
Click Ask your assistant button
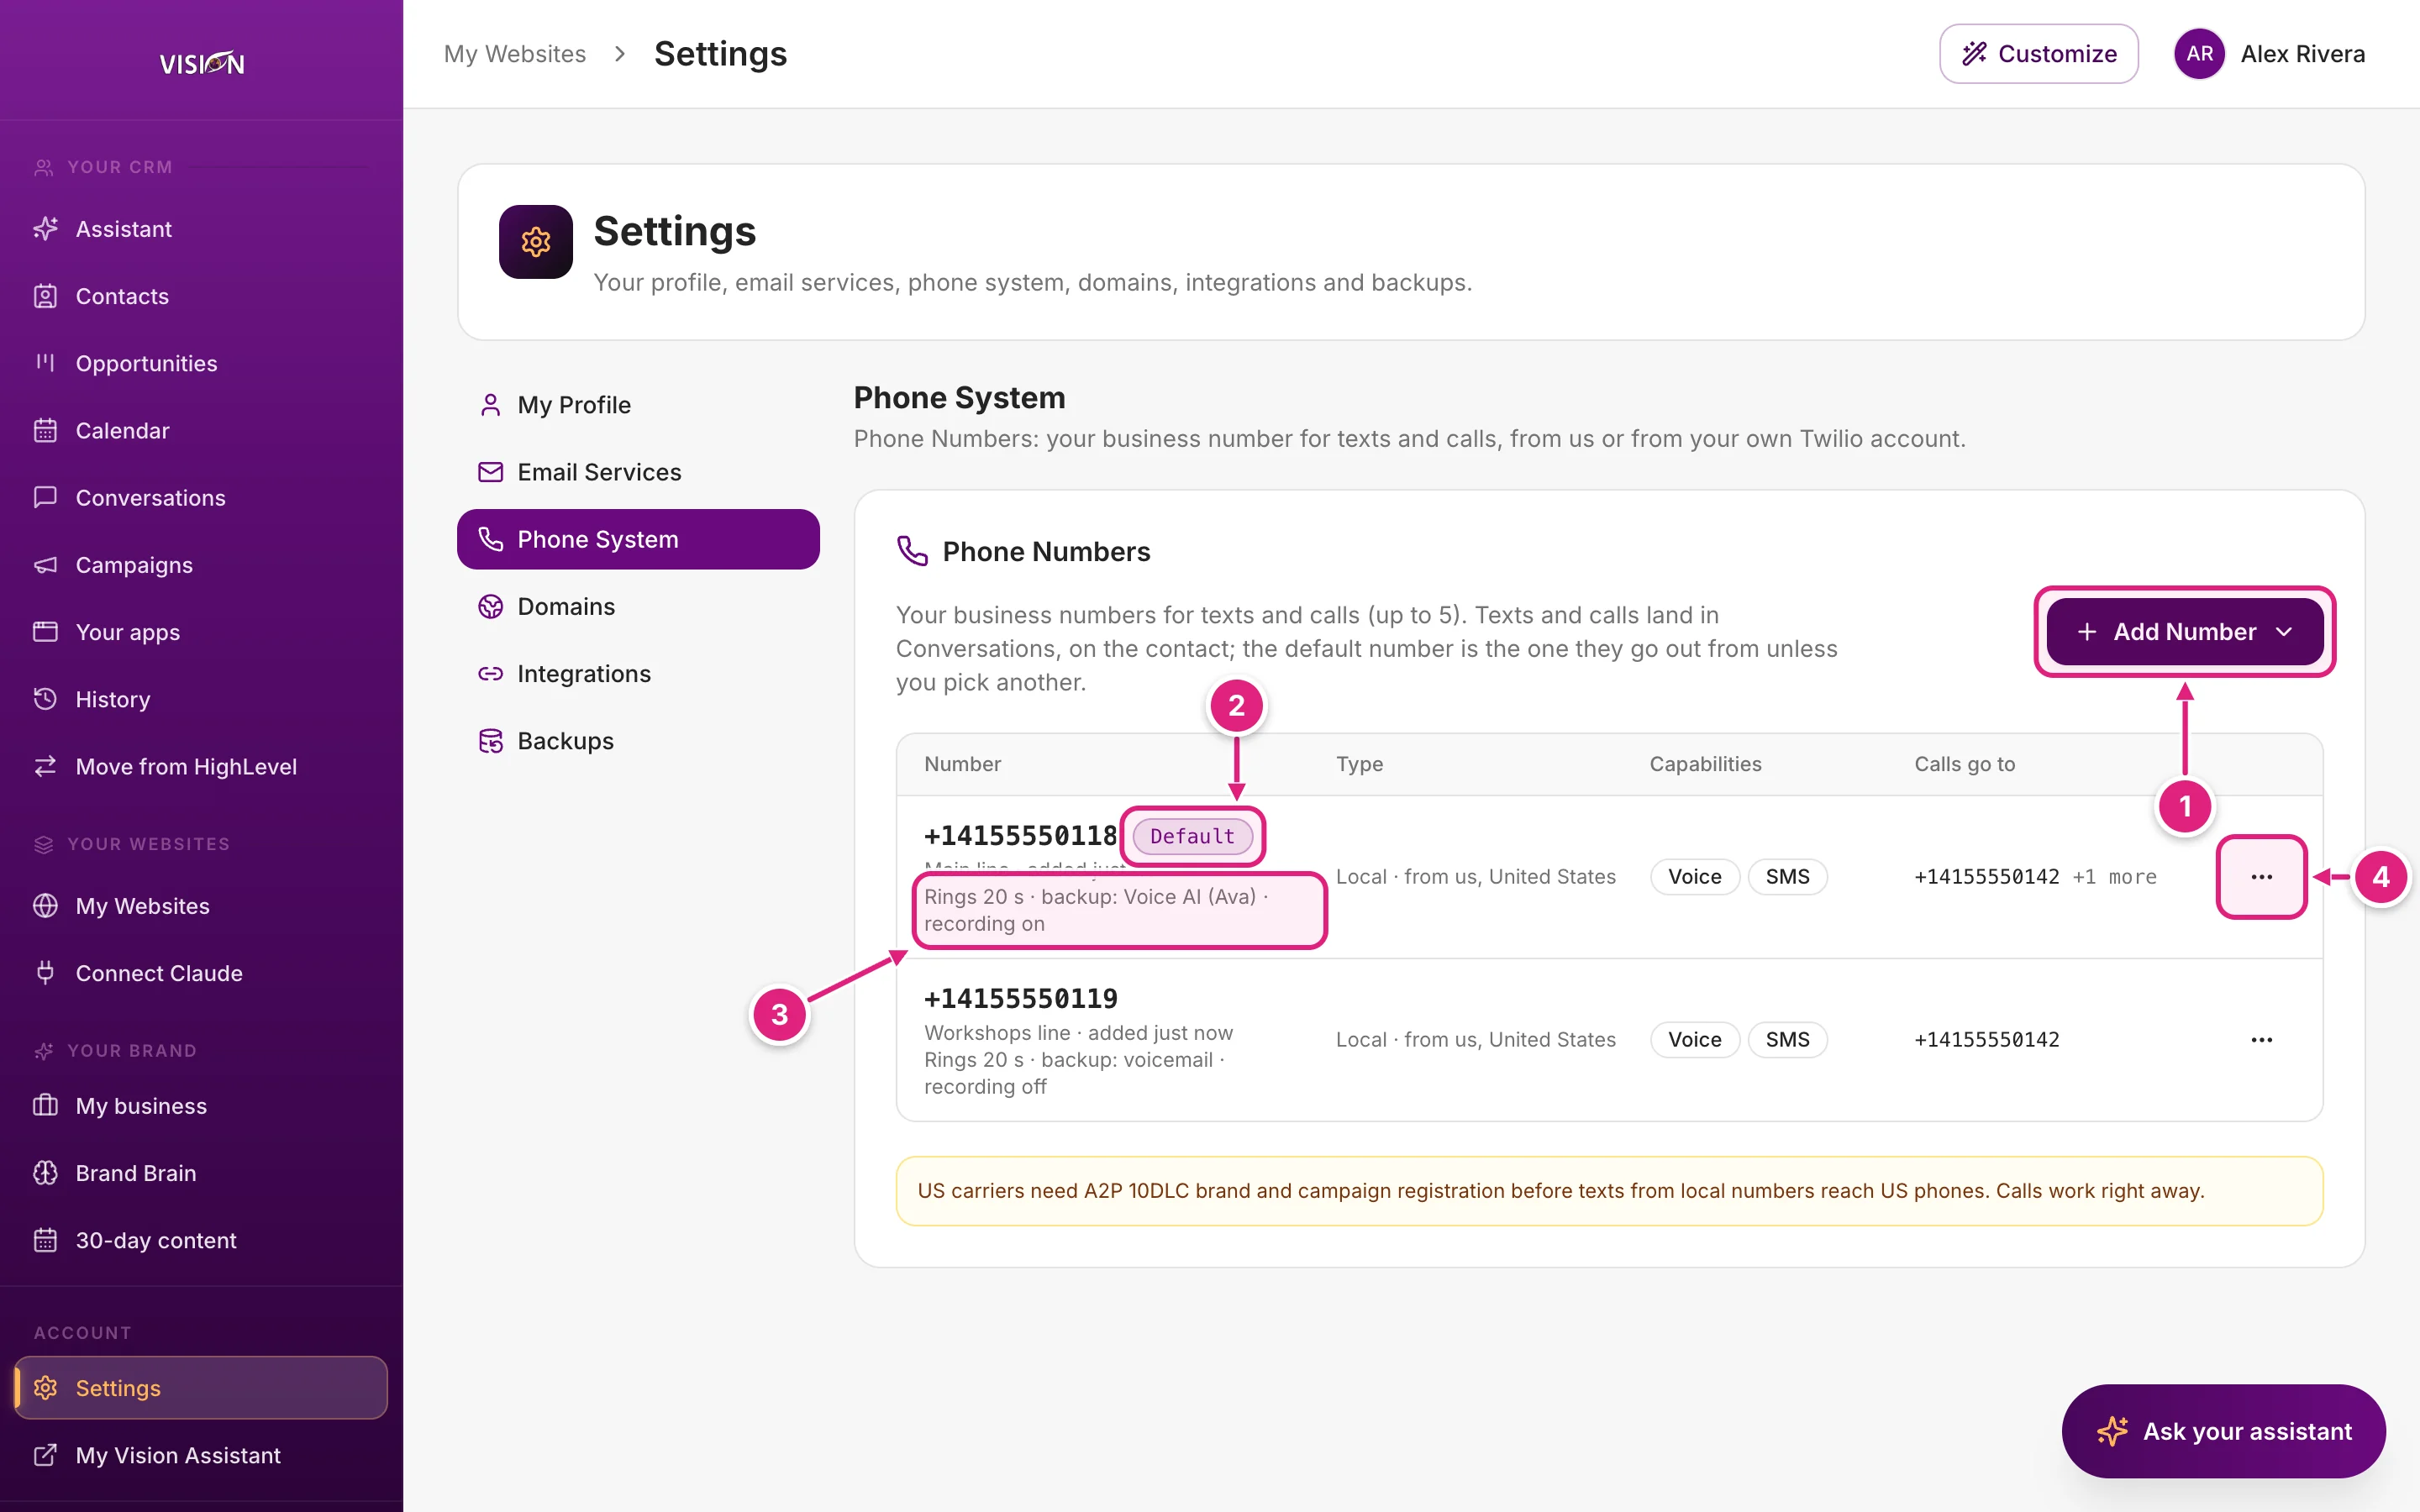[2224, 1431]
